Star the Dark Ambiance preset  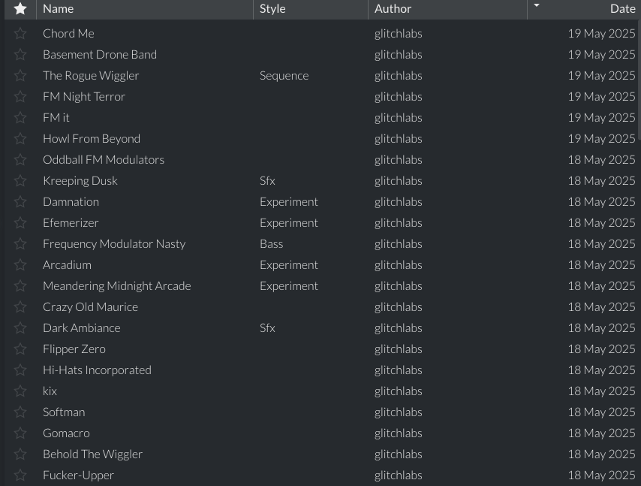pos(20,328)
